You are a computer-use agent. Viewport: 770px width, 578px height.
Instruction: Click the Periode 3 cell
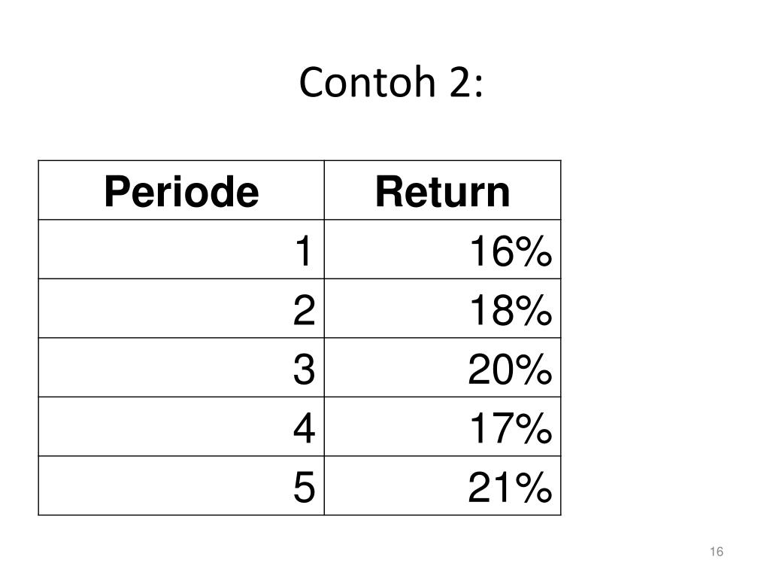tap(181, 367)
